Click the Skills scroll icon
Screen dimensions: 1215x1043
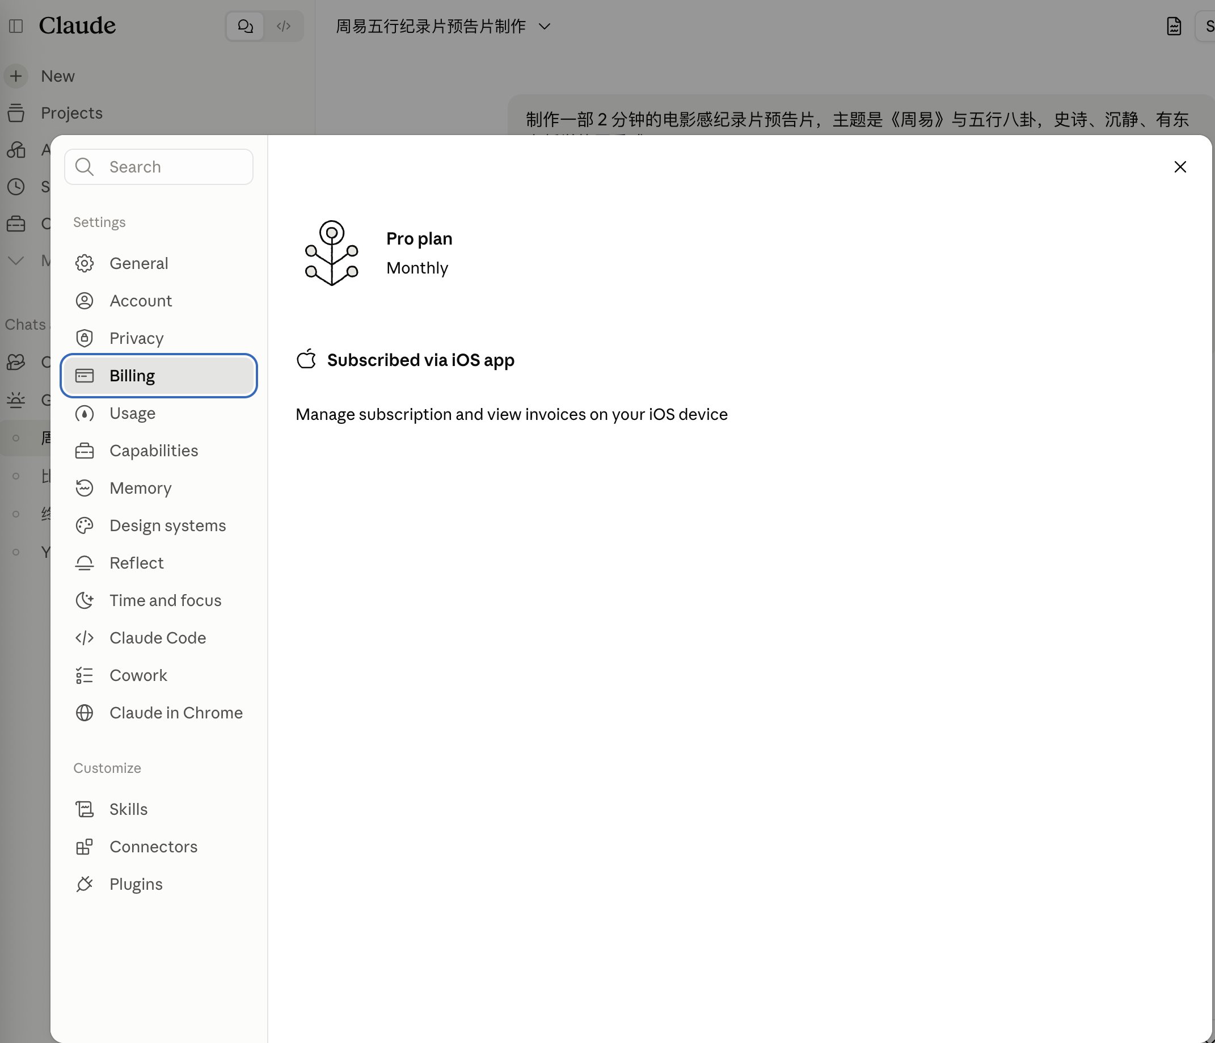(85, 810)
